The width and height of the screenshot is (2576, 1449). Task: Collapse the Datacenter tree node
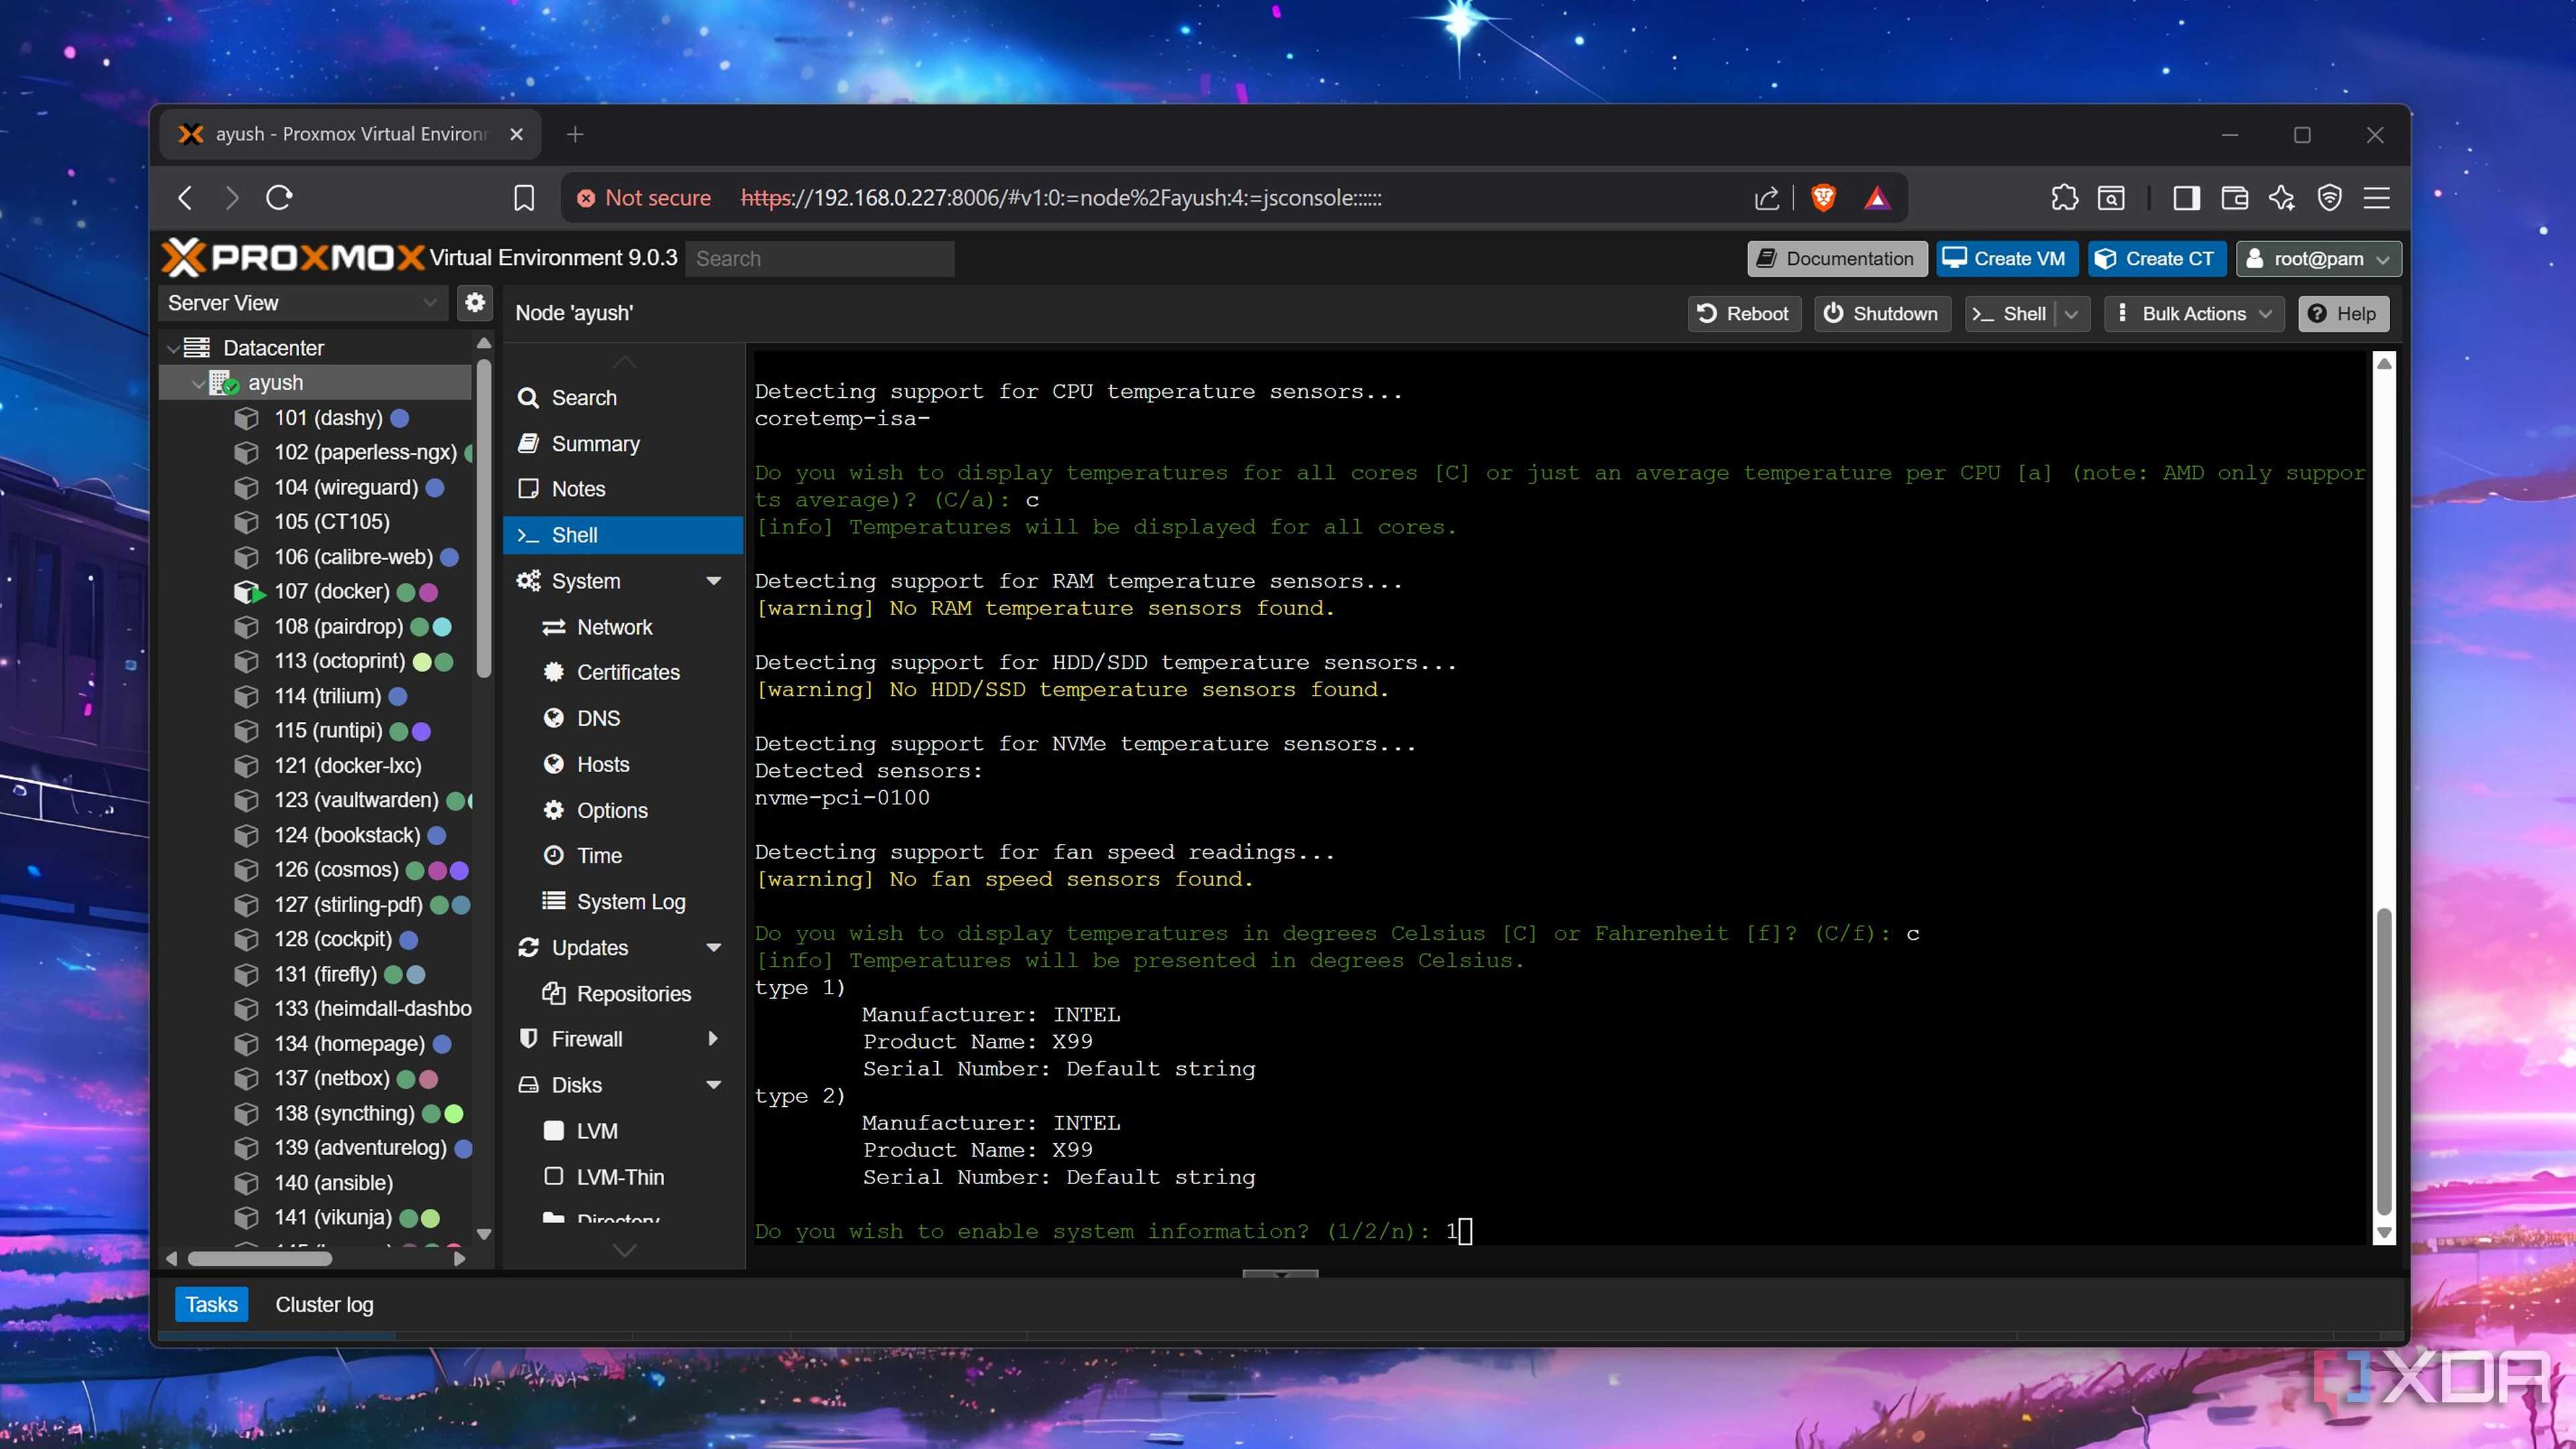173,348
